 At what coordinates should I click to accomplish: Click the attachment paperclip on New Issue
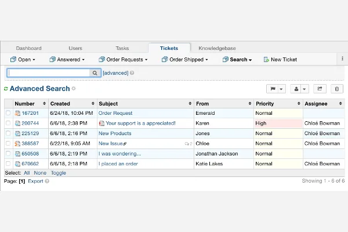pyautogui.click(x=125, y=144)
